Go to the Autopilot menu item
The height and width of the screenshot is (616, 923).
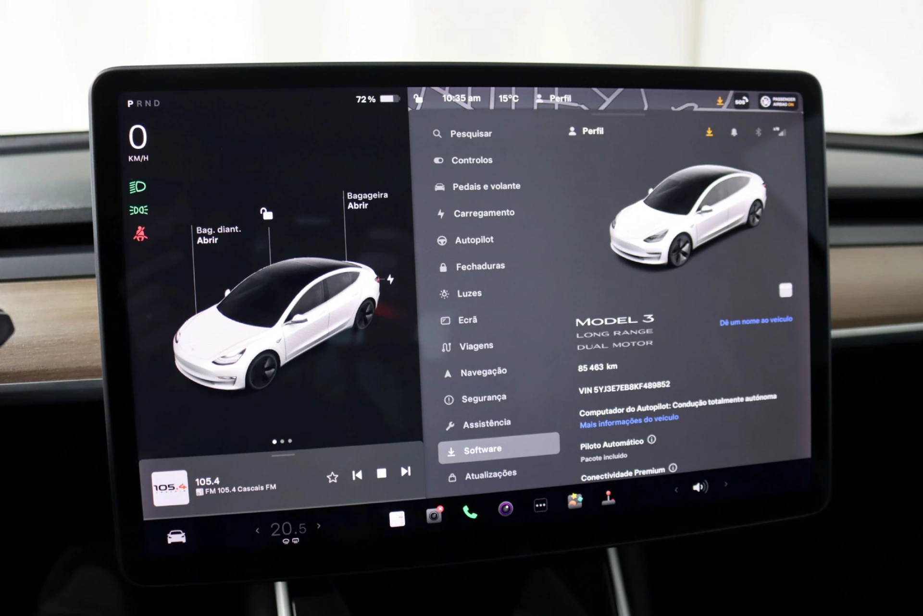(x=465, y=240)
